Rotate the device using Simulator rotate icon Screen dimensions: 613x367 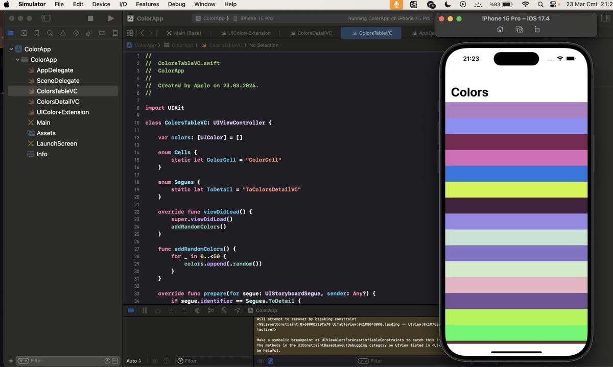(537, 30)
